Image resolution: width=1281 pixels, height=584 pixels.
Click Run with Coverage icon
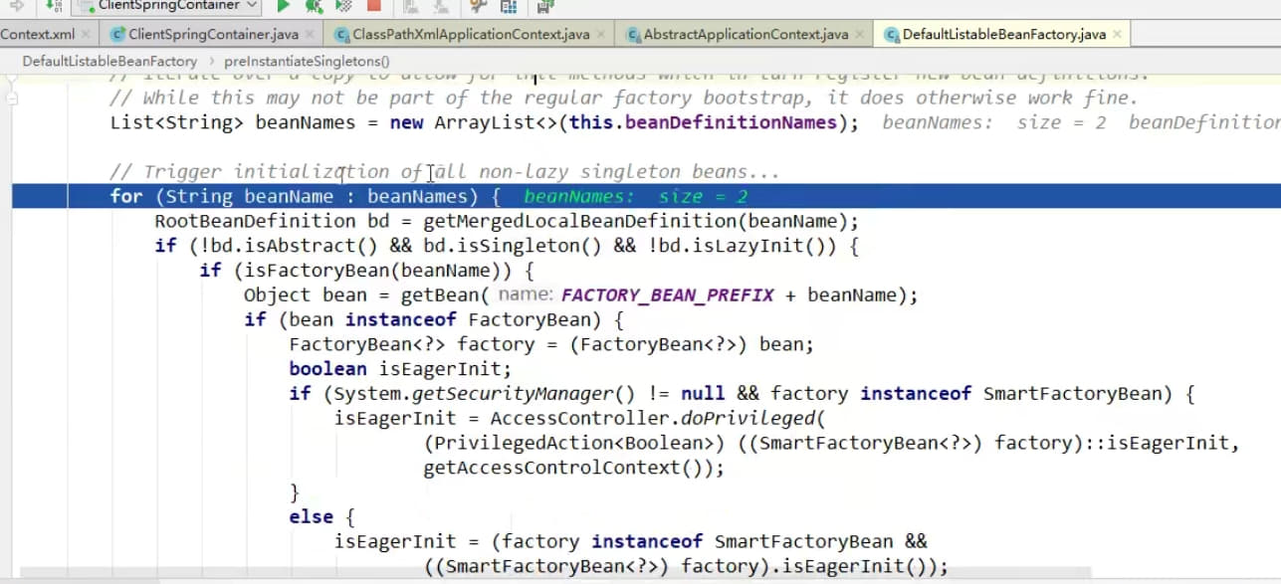point(343,6)
